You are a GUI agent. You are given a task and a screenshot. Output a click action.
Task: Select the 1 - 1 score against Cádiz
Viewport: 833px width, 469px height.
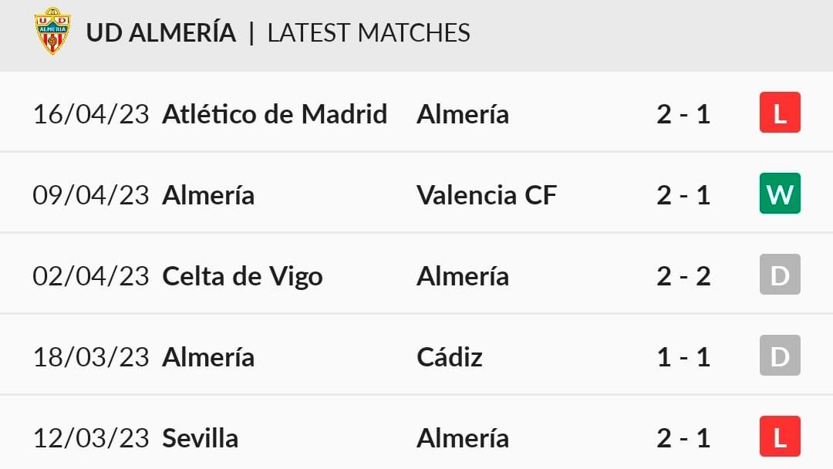(683, 357)
